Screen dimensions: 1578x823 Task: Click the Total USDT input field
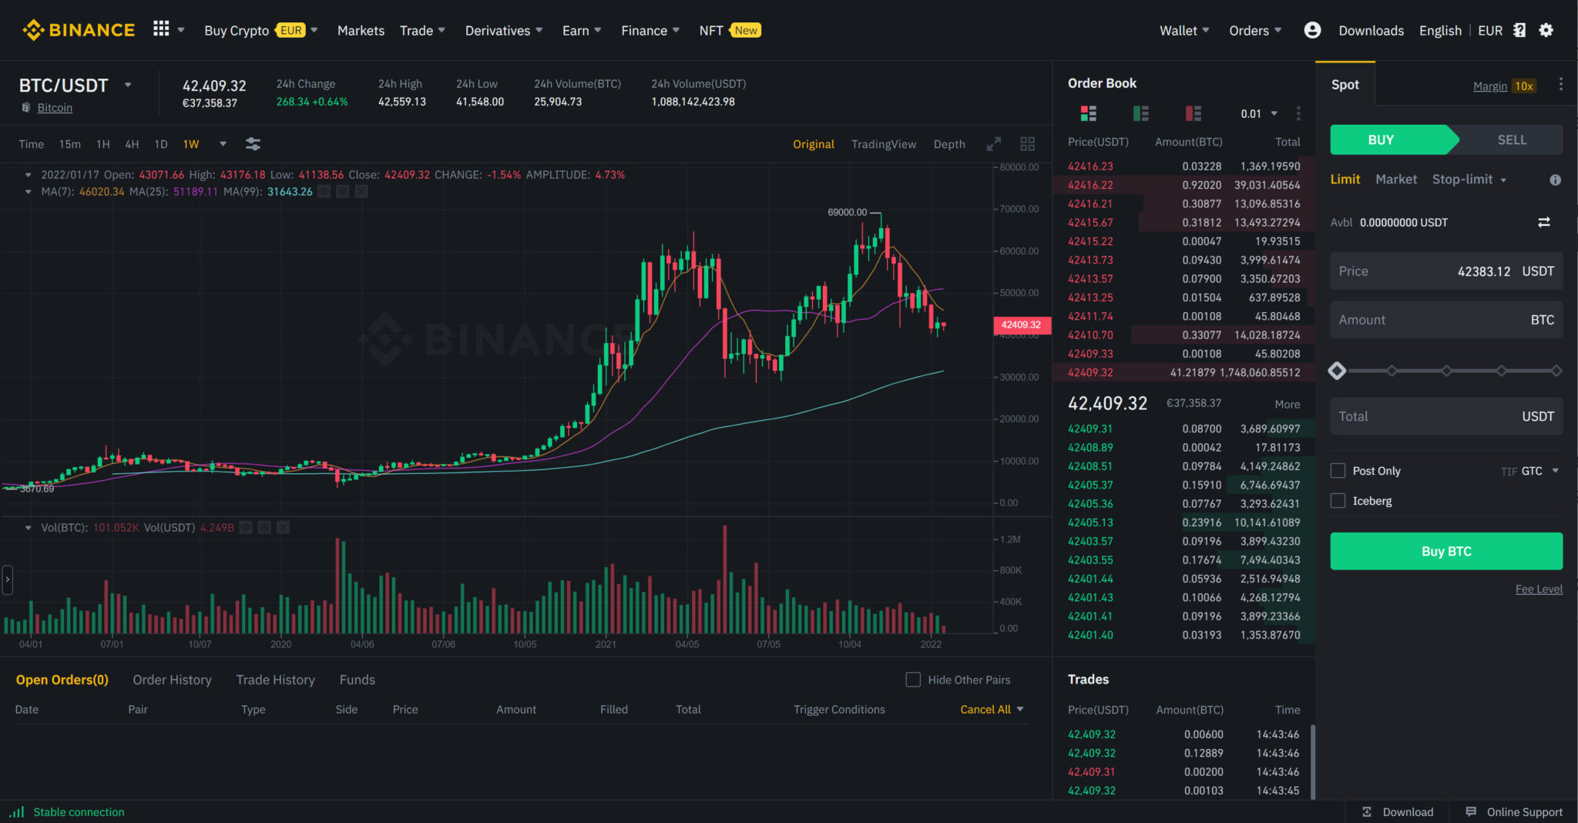pyautogui.click(x=1446, y=416)
